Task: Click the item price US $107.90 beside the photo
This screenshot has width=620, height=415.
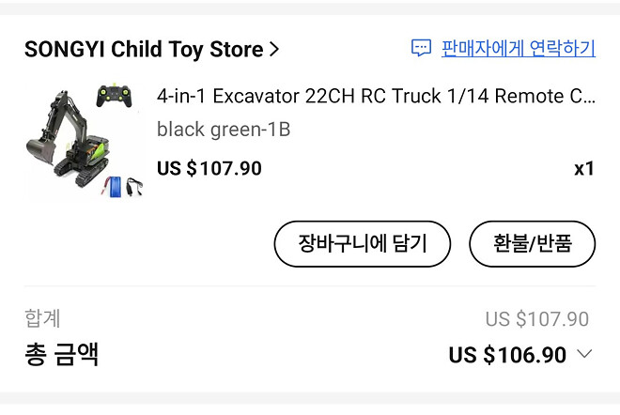Action: click(x=209, y=169)
